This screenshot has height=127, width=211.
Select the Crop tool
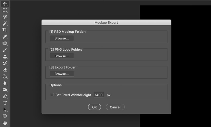pos(5,30)
